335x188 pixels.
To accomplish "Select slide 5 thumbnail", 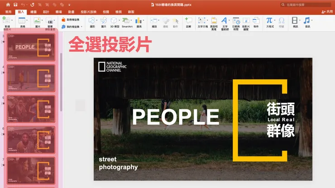I will tap(31, 109).
